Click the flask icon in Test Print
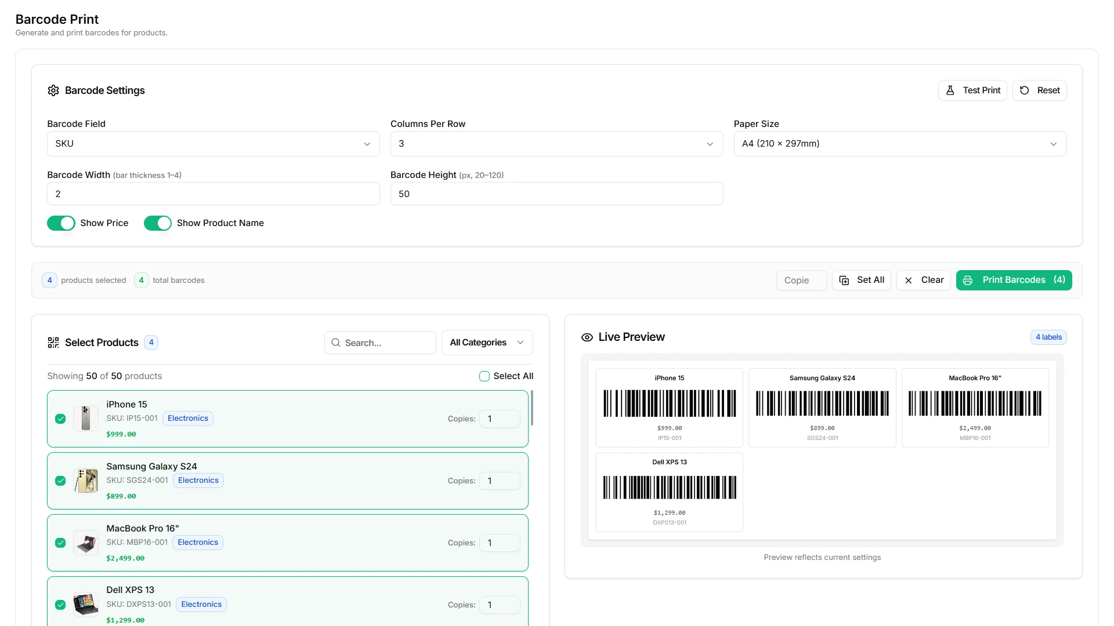The width and height of the screenshot is (1114, 626). [950, 90]
